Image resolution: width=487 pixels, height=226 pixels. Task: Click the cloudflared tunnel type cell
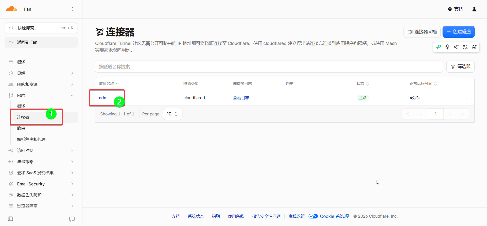coord(194,98)
